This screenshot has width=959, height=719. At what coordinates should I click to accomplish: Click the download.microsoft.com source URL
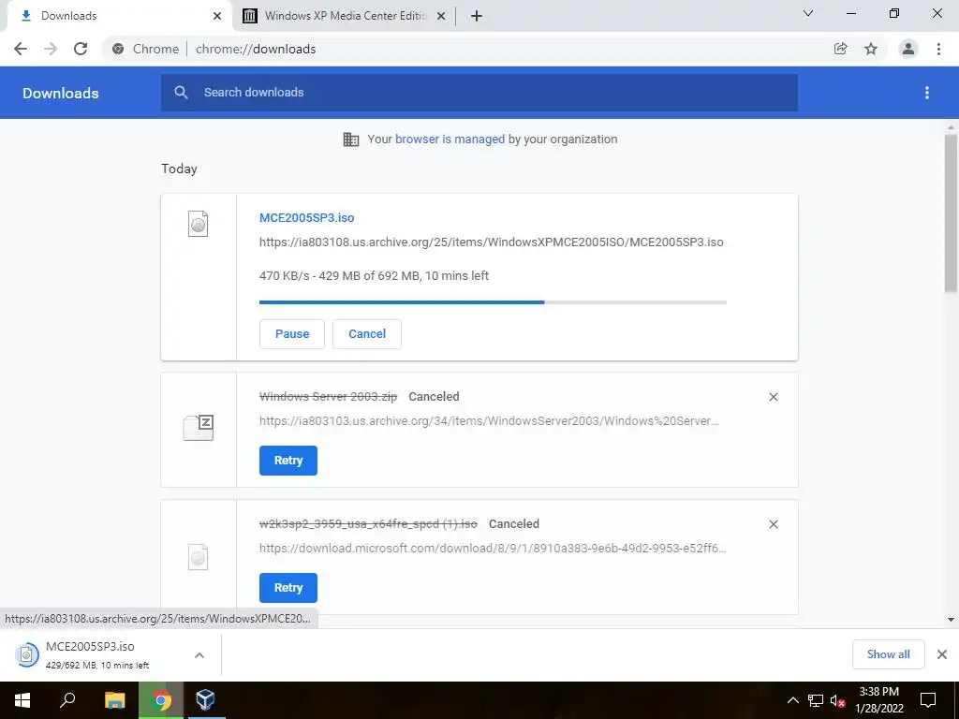point(493,548)
